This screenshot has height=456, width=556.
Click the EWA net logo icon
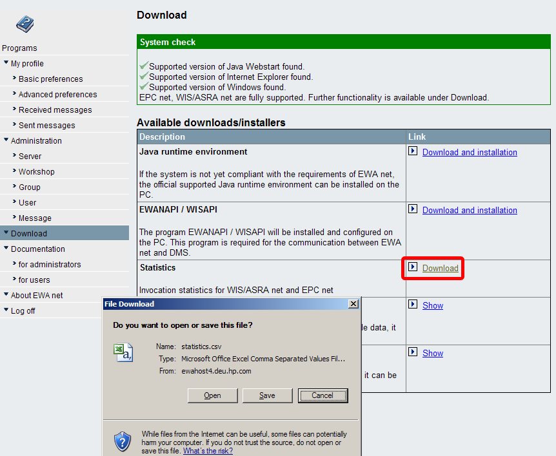click(x=25, y=24)
